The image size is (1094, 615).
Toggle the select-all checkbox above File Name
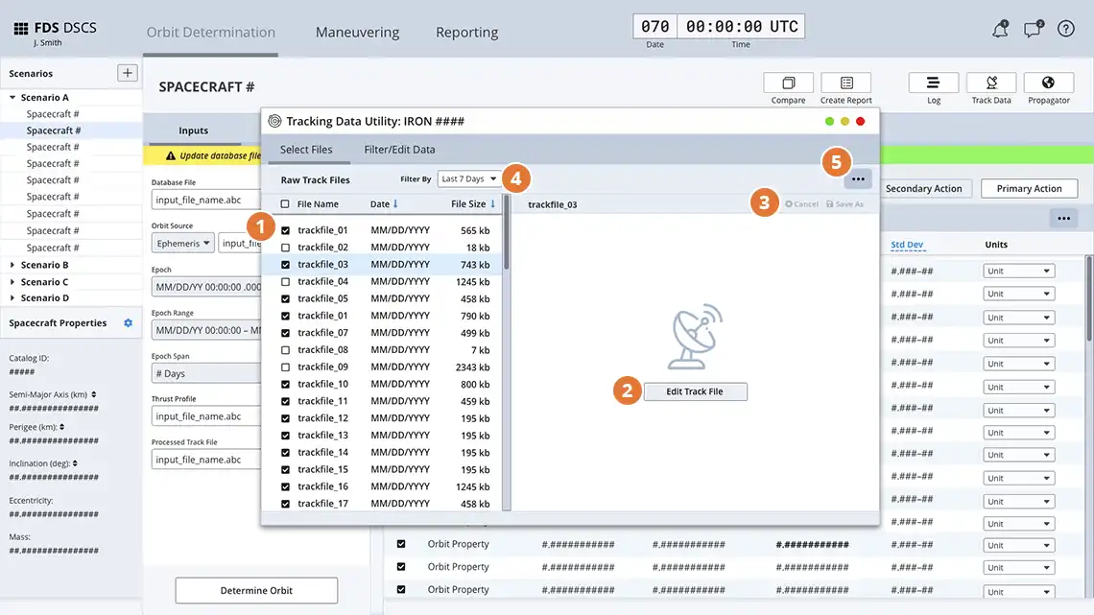285,204
